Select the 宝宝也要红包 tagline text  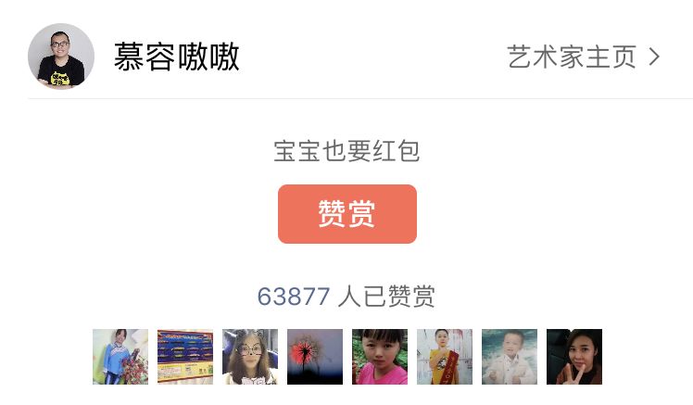pos(346,151)
